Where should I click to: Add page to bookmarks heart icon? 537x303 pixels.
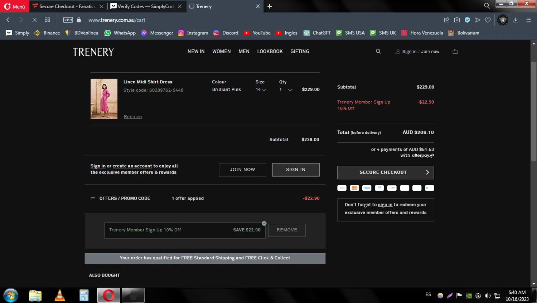[x=488, y=20]
